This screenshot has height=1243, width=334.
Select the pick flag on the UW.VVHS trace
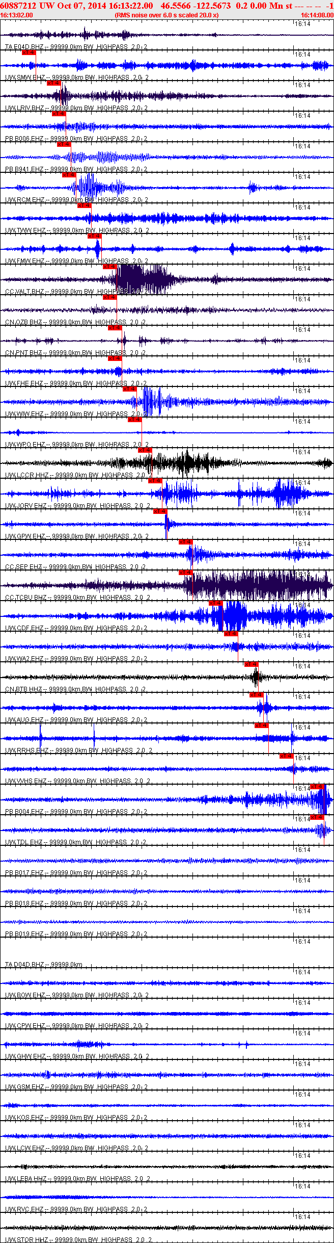[286, 756]
